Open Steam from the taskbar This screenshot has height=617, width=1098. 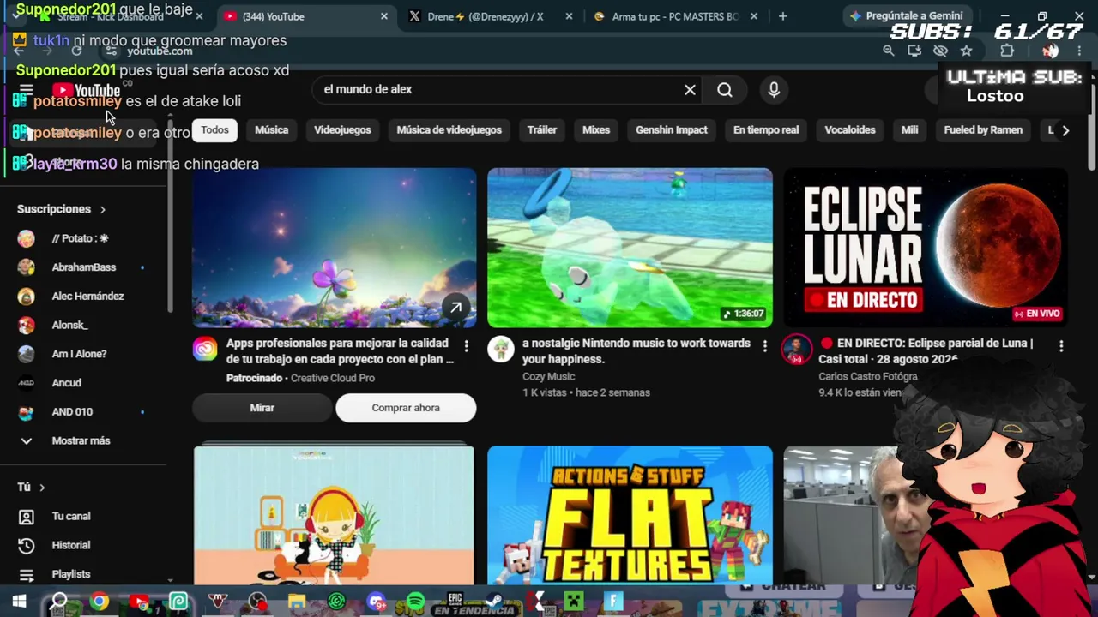[495, 602]
